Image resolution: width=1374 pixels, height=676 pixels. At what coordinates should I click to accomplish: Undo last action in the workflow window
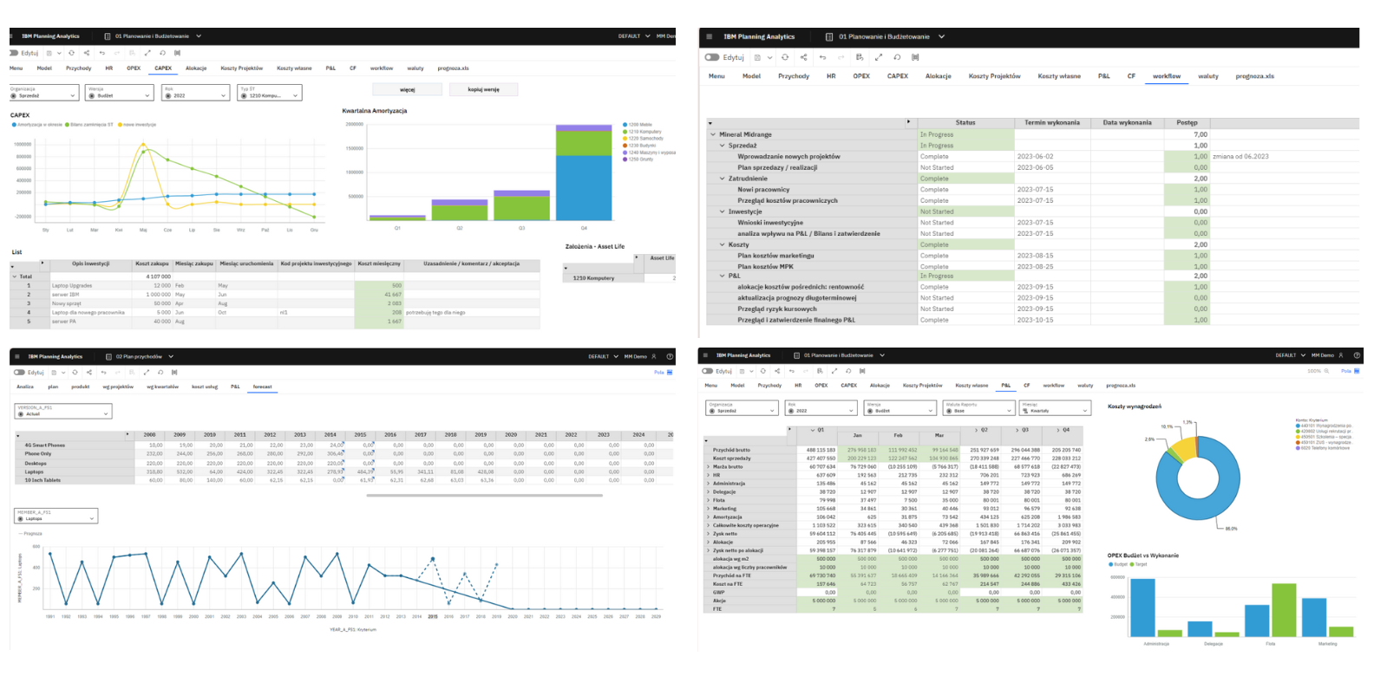pos(822,57)
